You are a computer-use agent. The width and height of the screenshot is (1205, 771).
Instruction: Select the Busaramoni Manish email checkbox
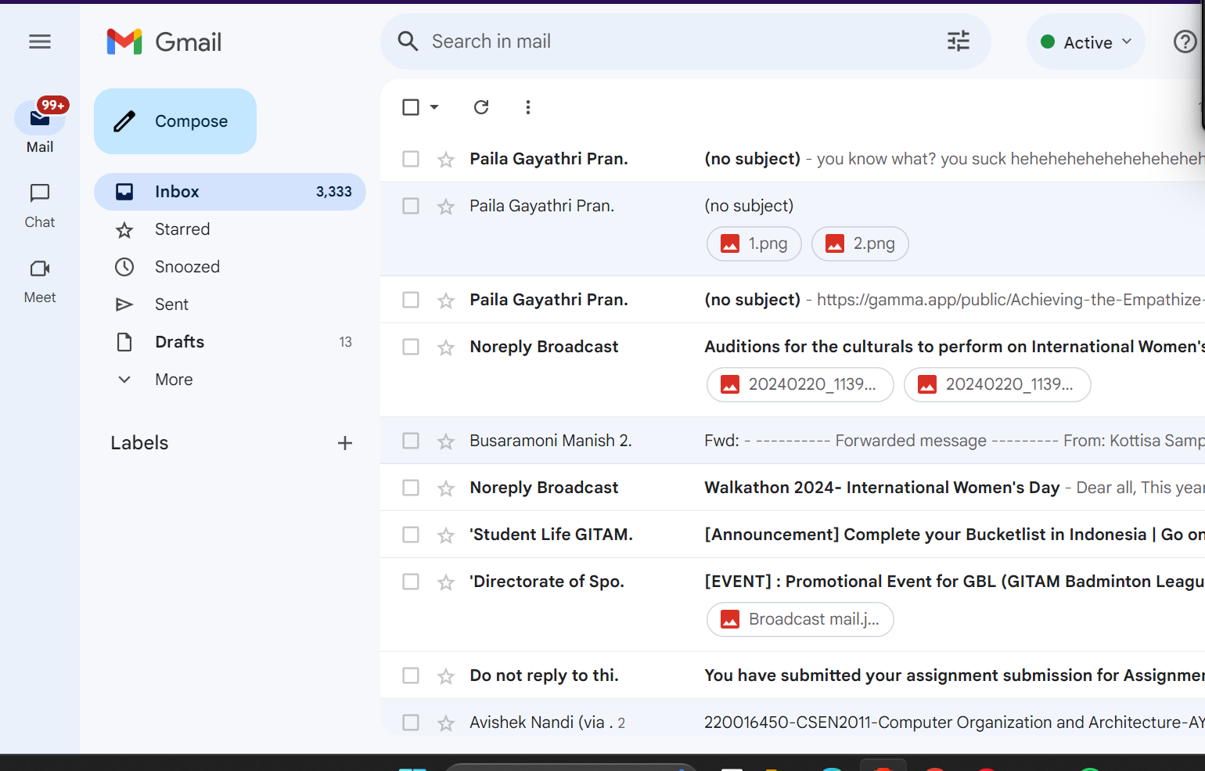click(x=411, y=441)
